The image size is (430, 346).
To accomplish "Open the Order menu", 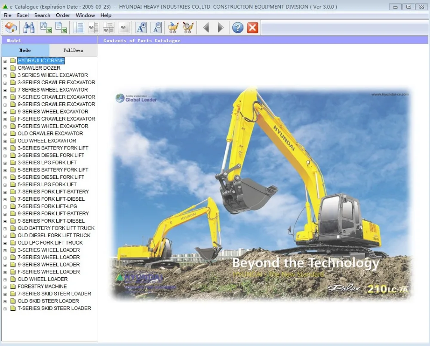I will (63, 15).
